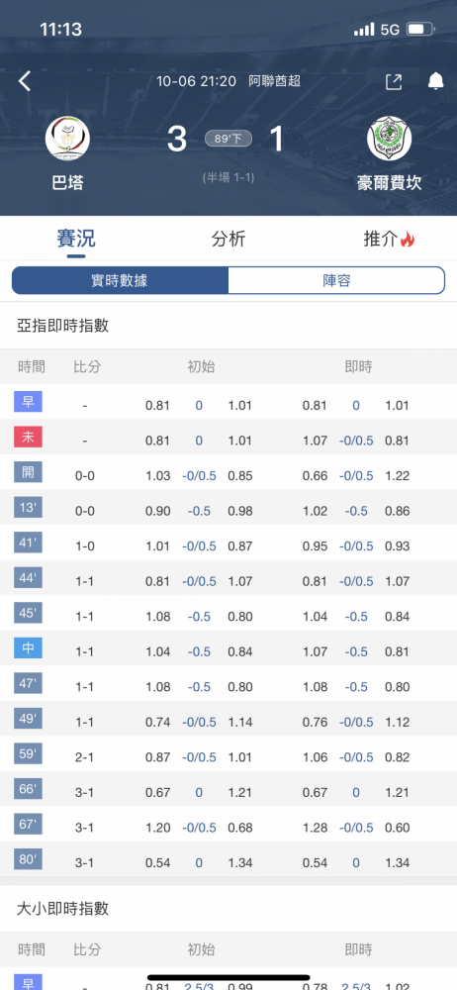The width and height of the screenshot is (457, 990).
Task: Tap the 89'下 match time pill
Action: (228, 139)
